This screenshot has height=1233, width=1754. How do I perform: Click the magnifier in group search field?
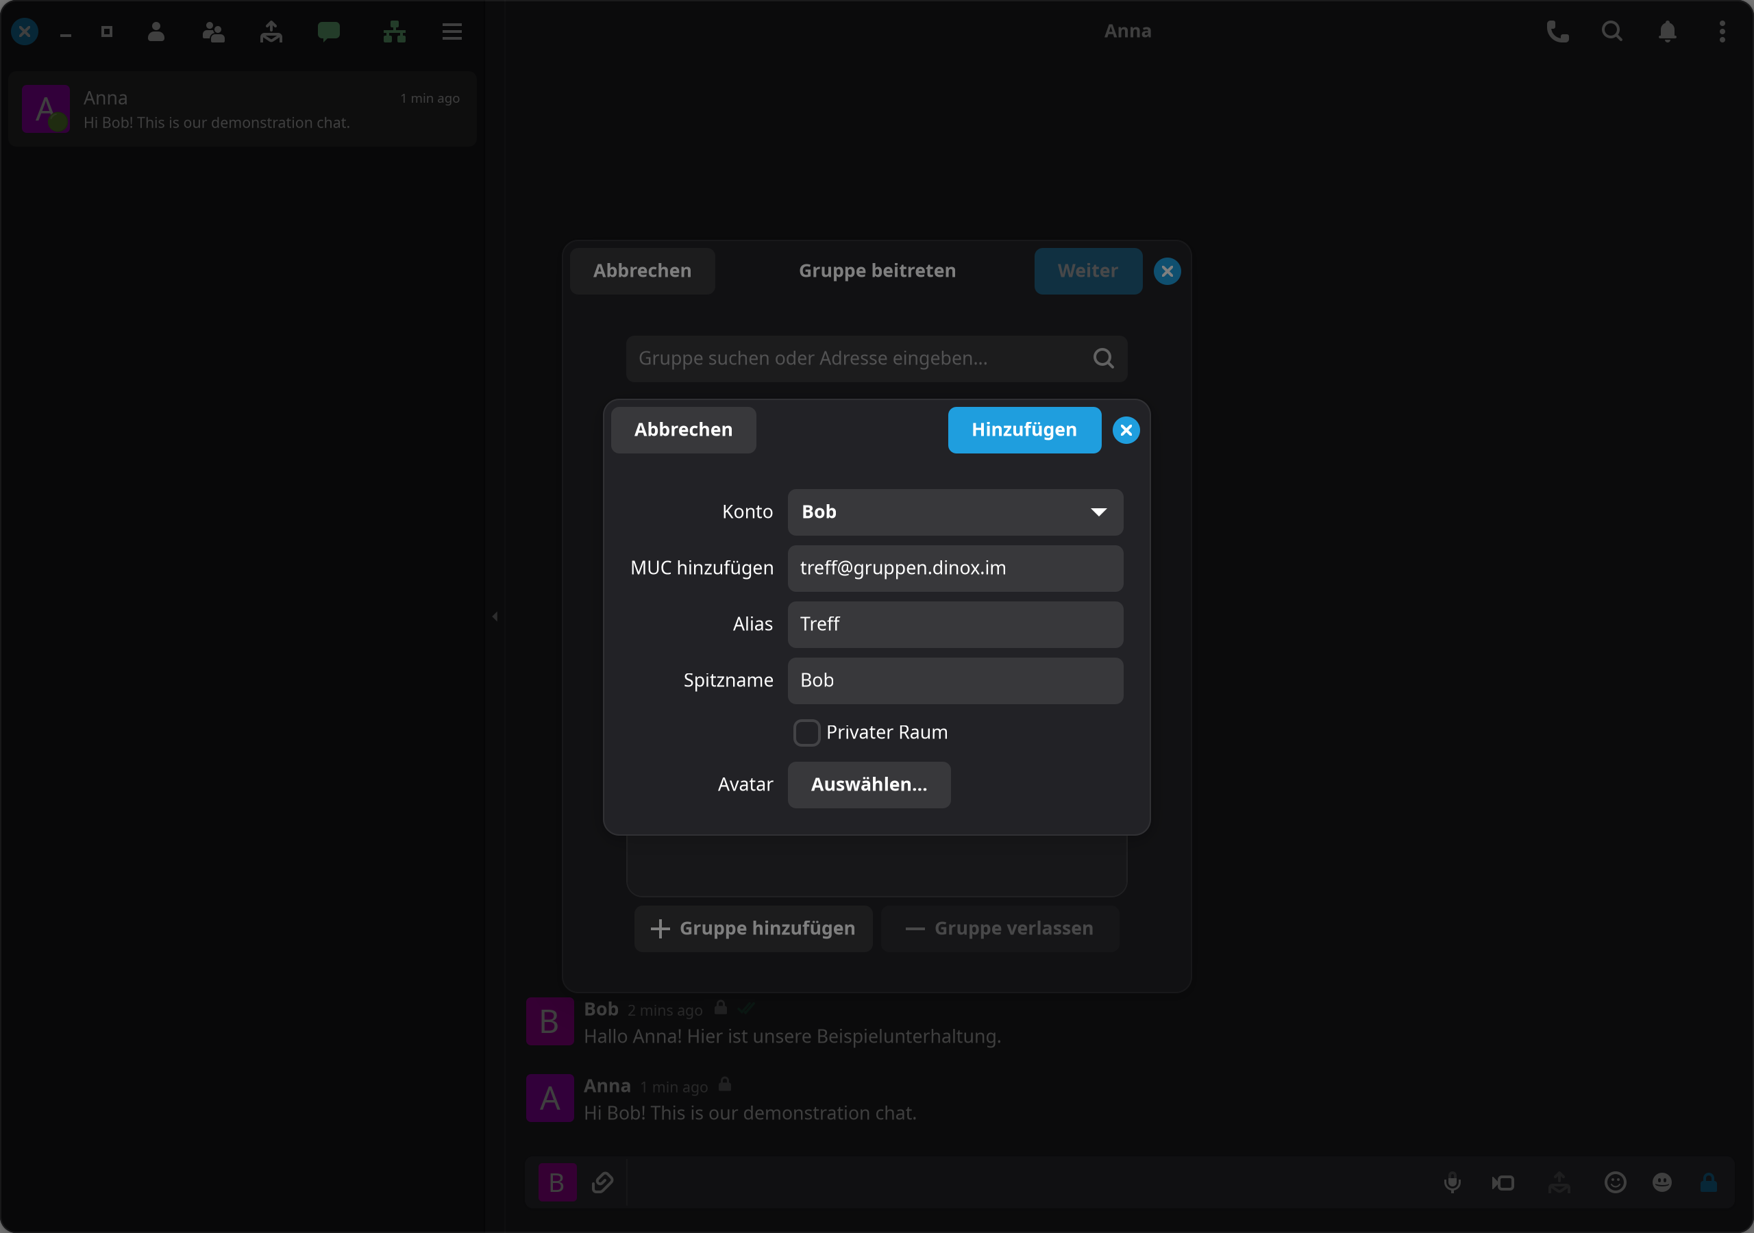(x=1103, y=358)
